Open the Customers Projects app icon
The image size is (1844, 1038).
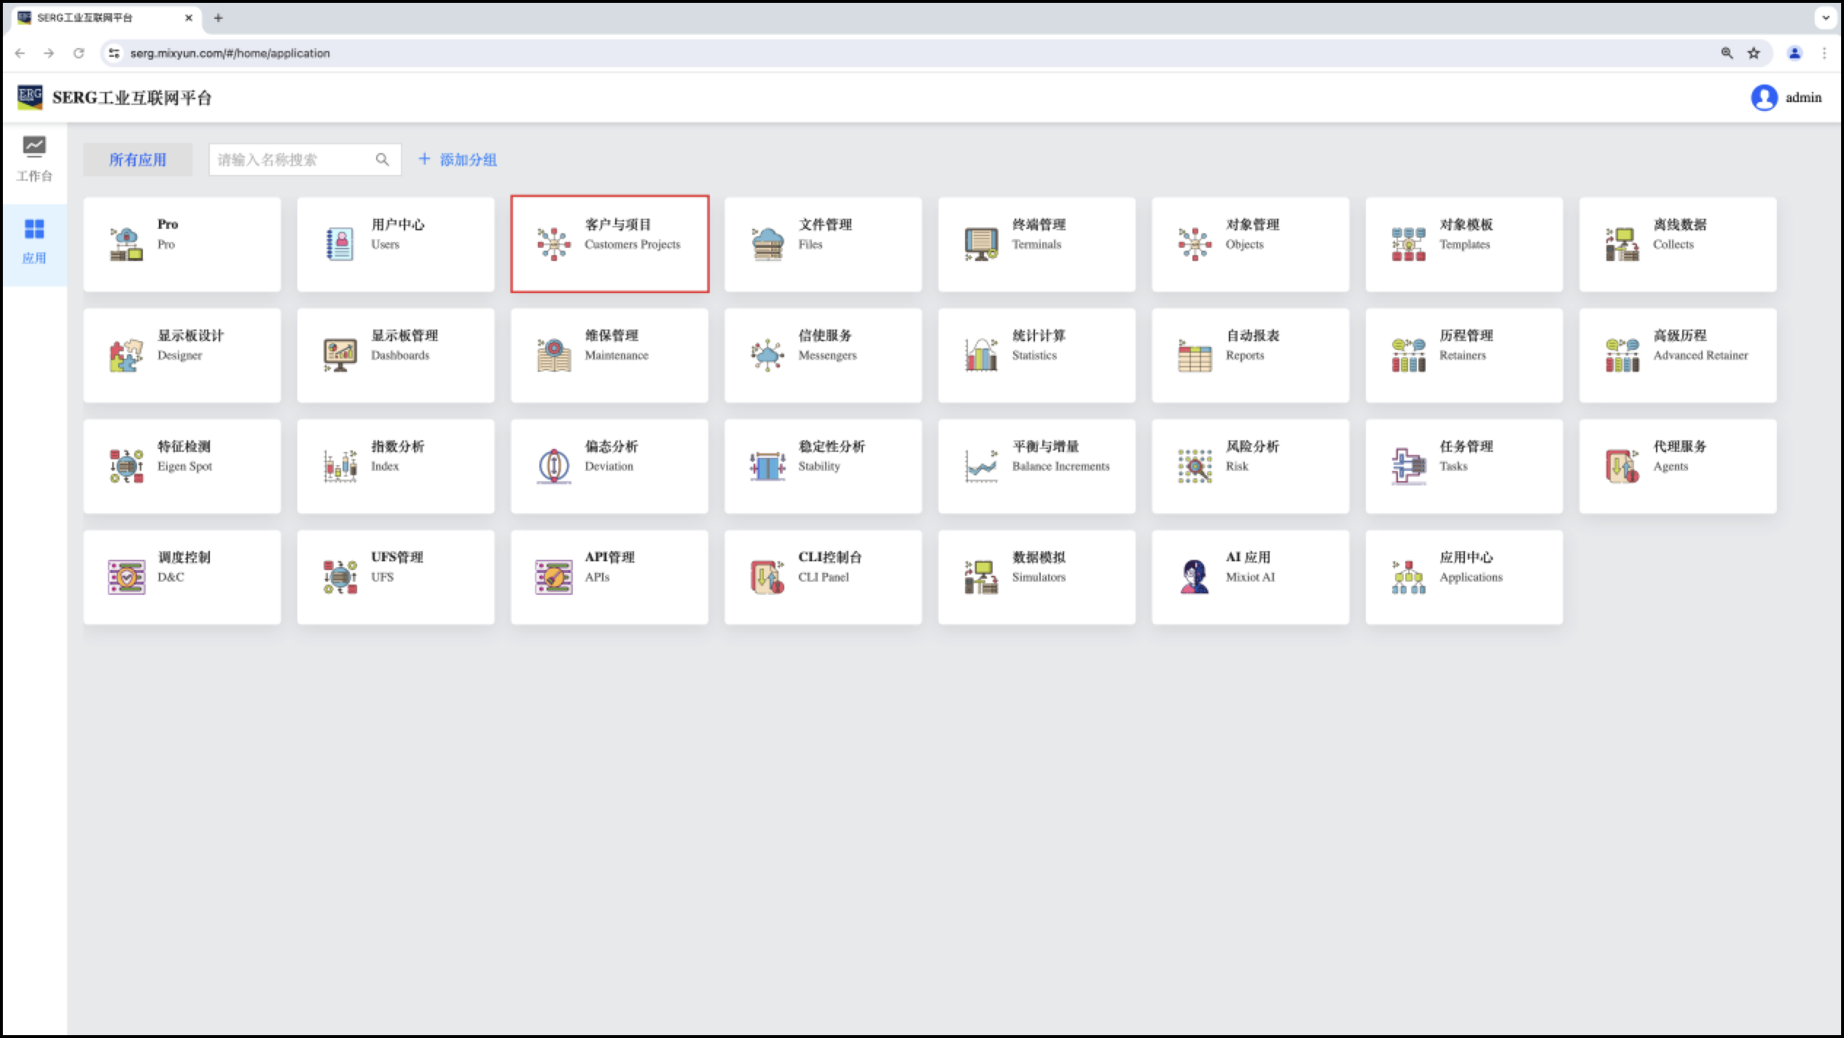554,244
